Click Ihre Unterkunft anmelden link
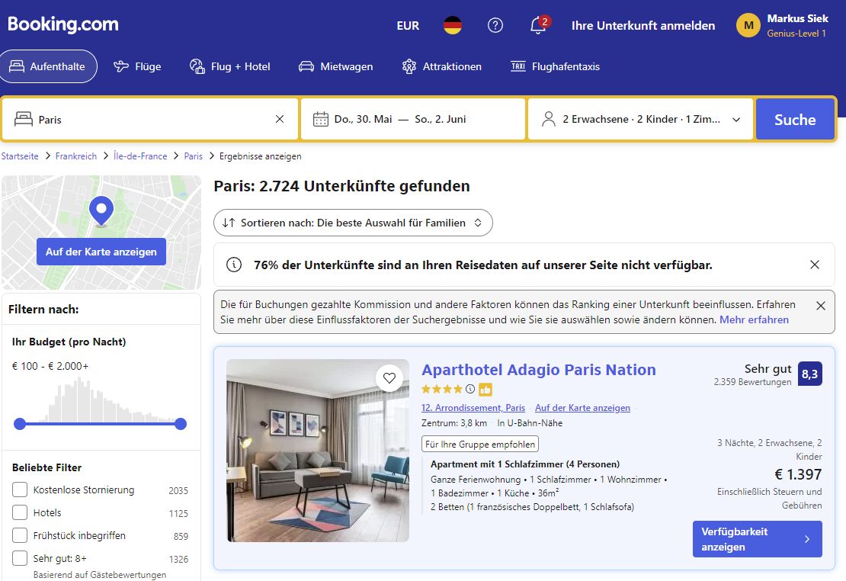 click(x=643, y=25)
